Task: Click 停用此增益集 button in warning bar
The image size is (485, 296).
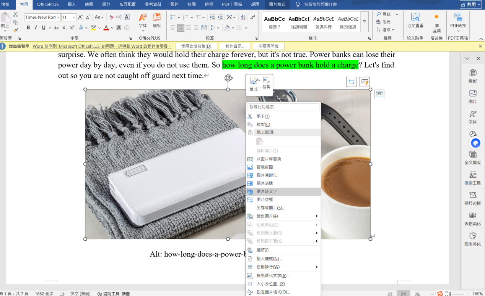Action: (196, 46)
